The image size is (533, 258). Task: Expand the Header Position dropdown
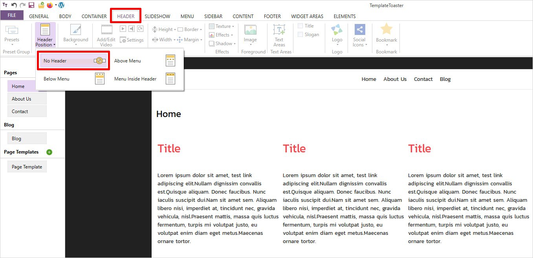click(x=45, y=35)
